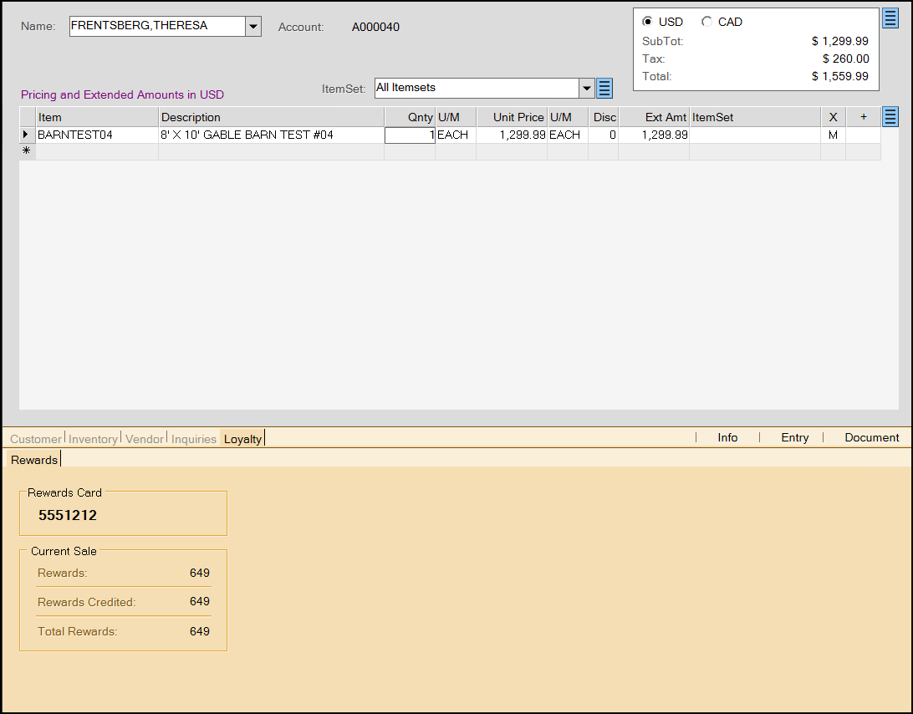Click the Entry button
Viewport: 913px width, 714px height.
coord(794,437)
